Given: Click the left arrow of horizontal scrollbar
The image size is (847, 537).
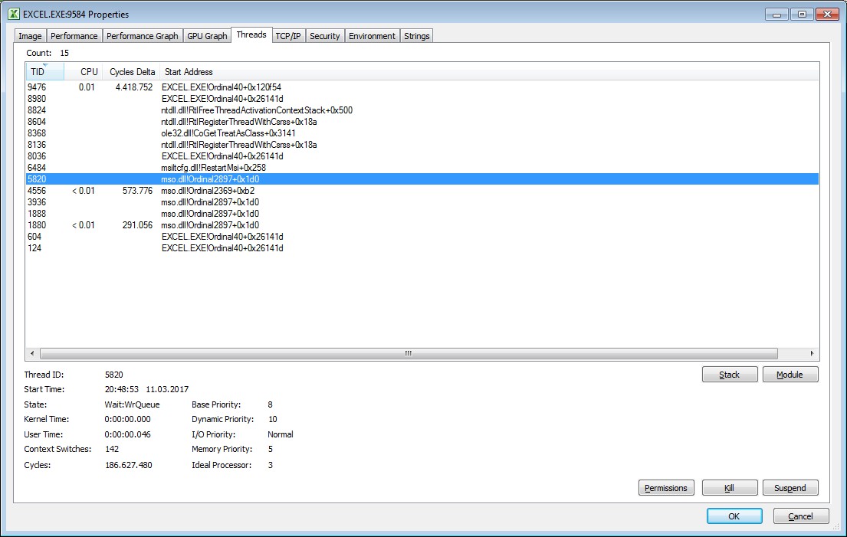Looking at the screenshot, I should [32, 353].
